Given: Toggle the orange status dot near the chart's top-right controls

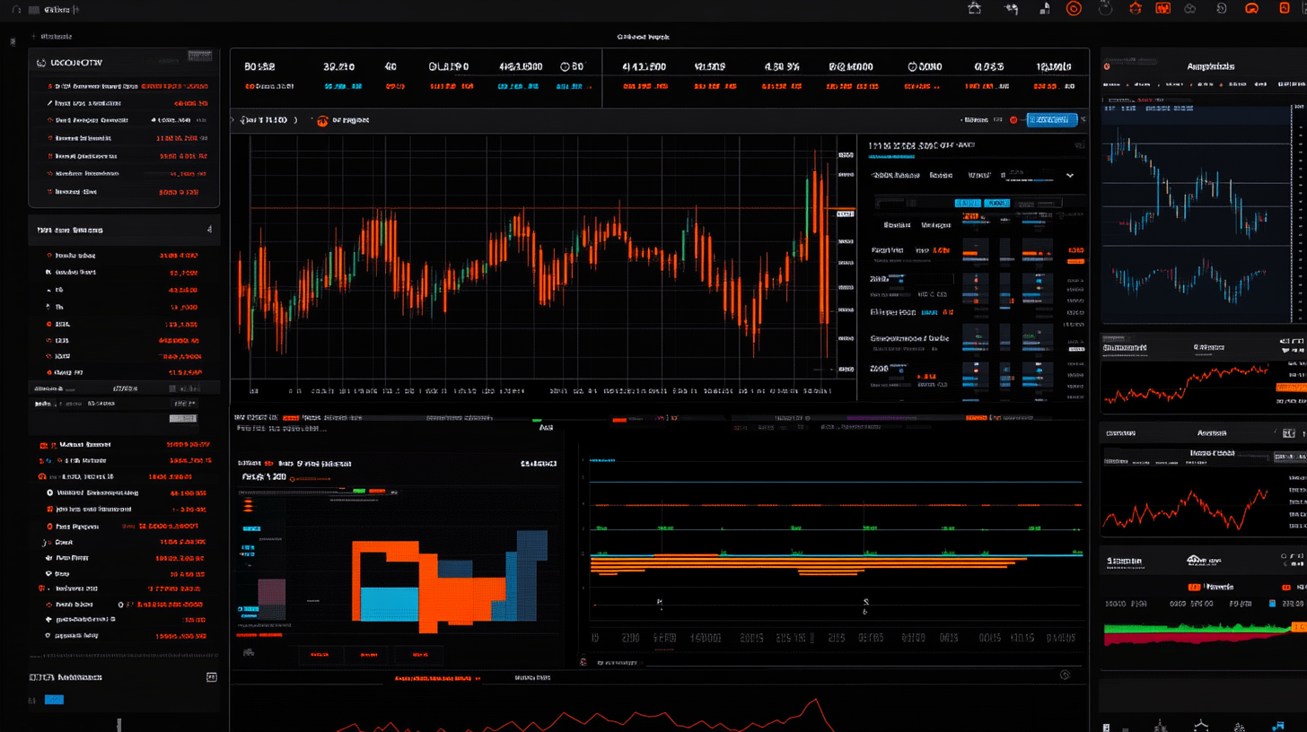Looking at the screenshot, I should (1013, 119).
